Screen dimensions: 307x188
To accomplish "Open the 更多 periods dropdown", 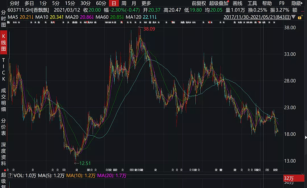I will tap(146, 3).
